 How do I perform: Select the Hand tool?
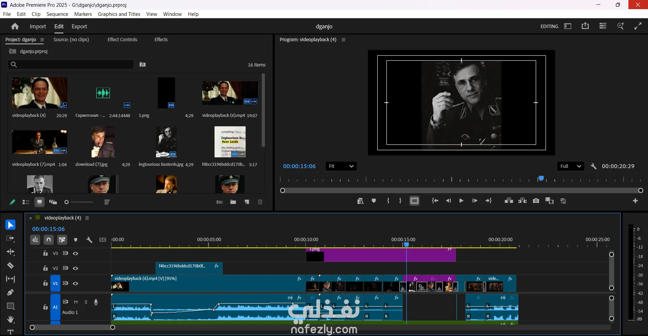point(10,319)
